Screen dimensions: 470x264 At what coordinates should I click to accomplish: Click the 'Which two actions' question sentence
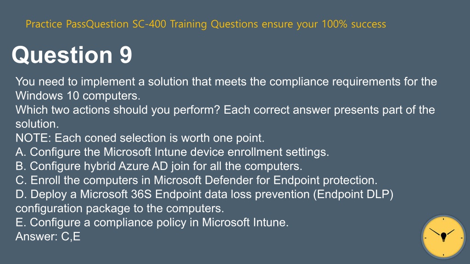point(225,117)
